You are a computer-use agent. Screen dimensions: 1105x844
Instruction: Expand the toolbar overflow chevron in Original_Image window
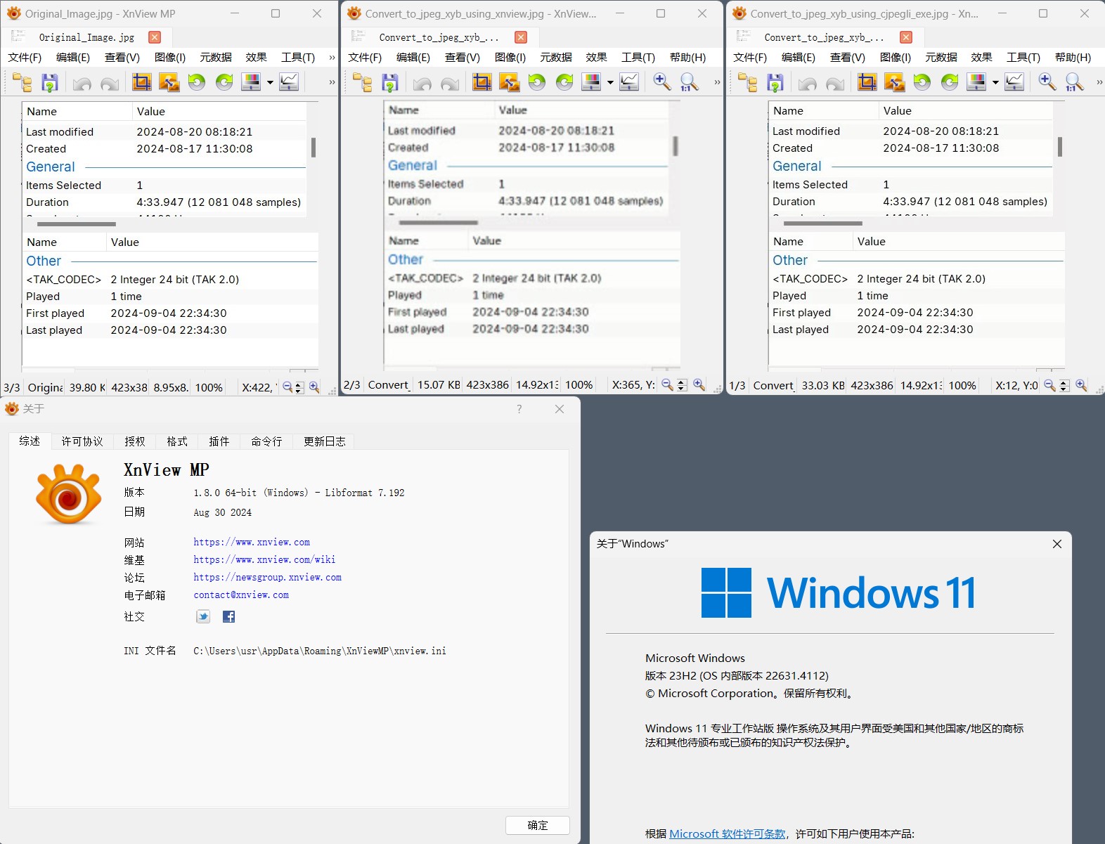(x=332, y=82)
